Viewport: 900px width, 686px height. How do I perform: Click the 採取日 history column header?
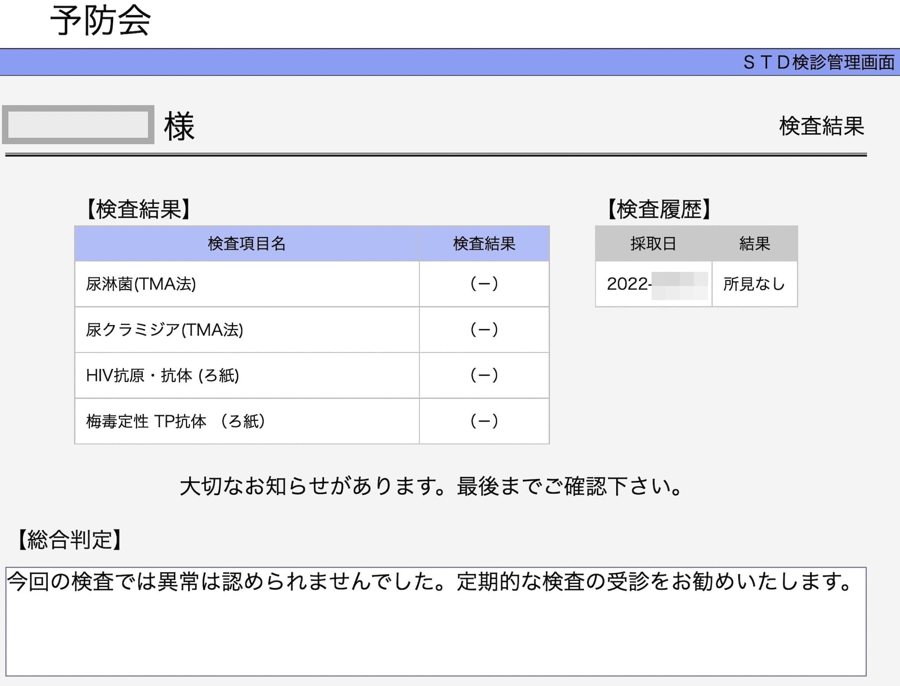[653, 244]
